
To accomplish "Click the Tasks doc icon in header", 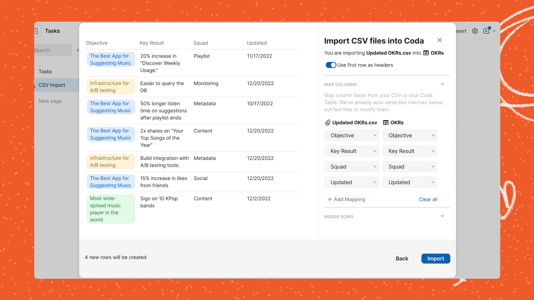I will (37, 31).
